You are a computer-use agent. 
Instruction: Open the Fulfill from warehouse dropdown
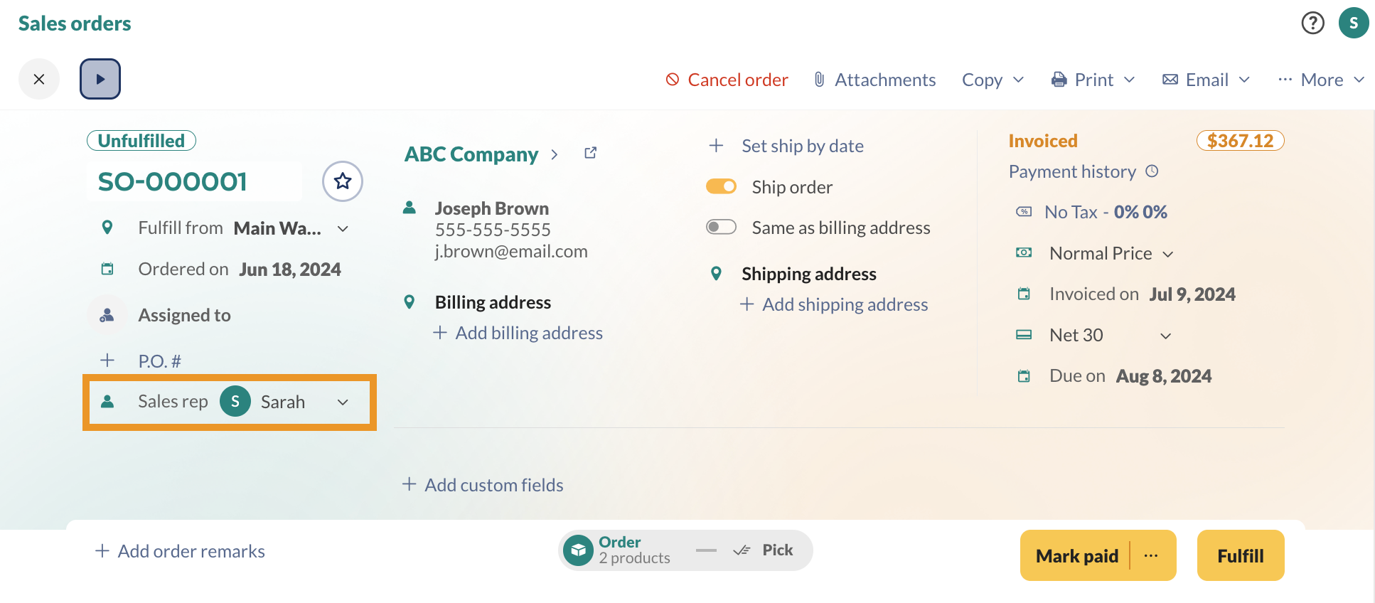coord(343,229)
